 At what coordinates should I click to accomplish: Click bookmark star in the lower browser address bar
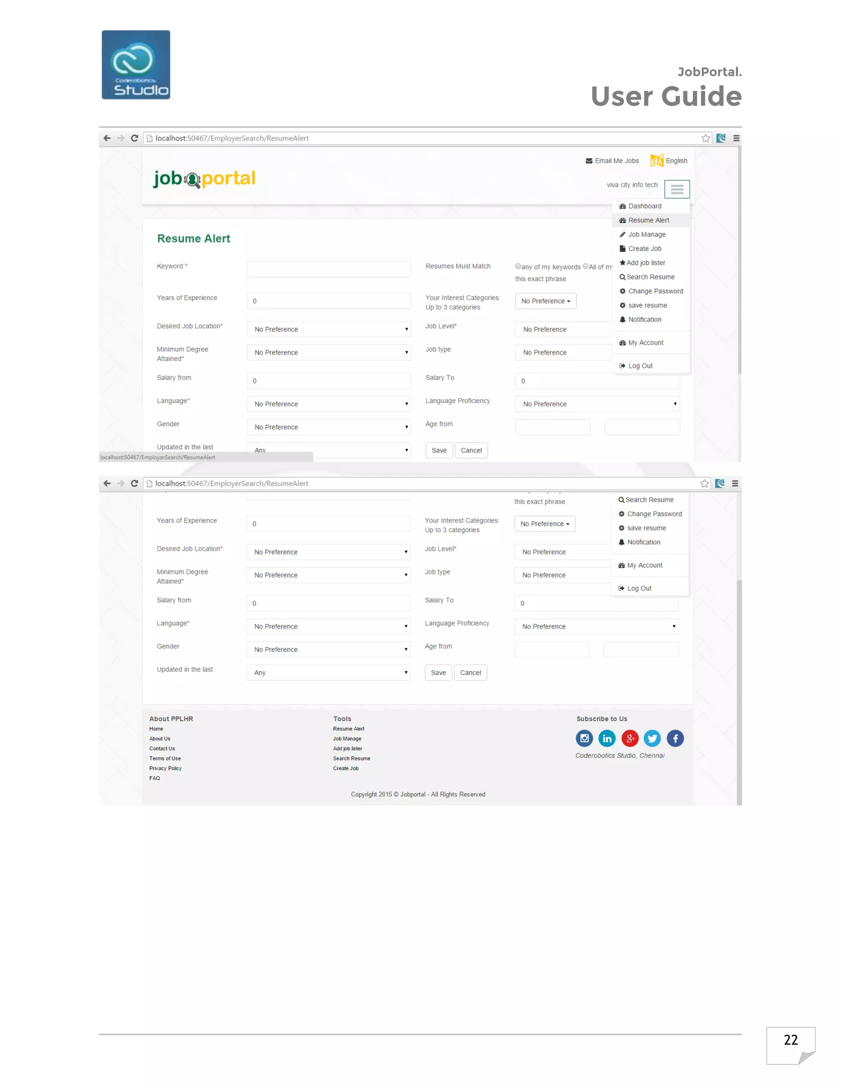(x=704, y=483)
